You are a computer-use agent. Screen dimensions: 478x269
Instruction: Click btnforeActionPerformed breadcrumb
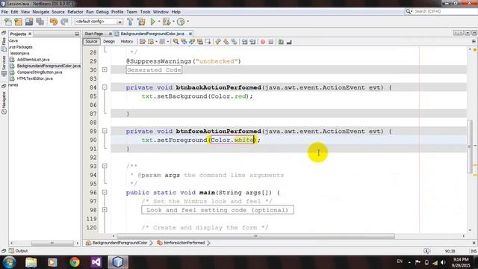184,243
